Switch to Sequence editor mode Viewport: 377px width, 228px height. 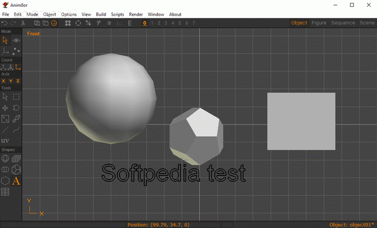pos(343,23)
